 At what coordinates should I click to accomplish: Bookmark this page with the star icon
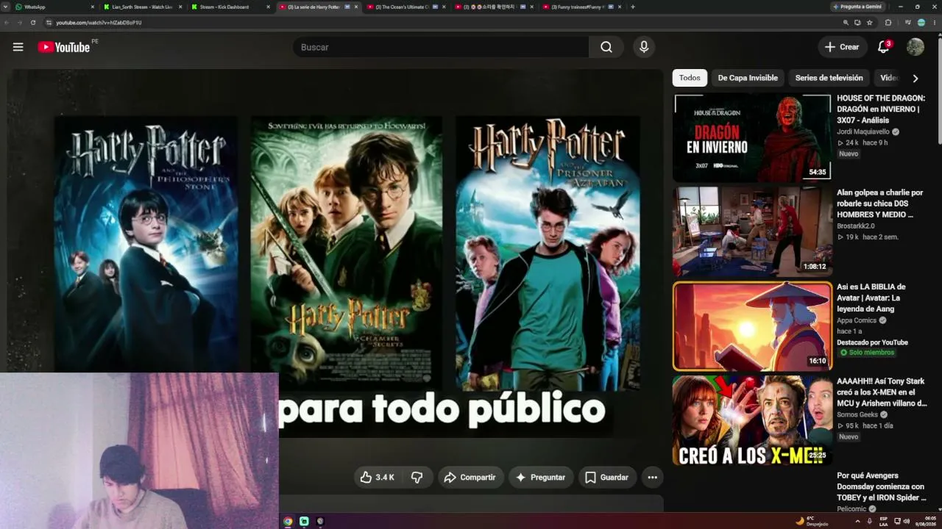870,23
